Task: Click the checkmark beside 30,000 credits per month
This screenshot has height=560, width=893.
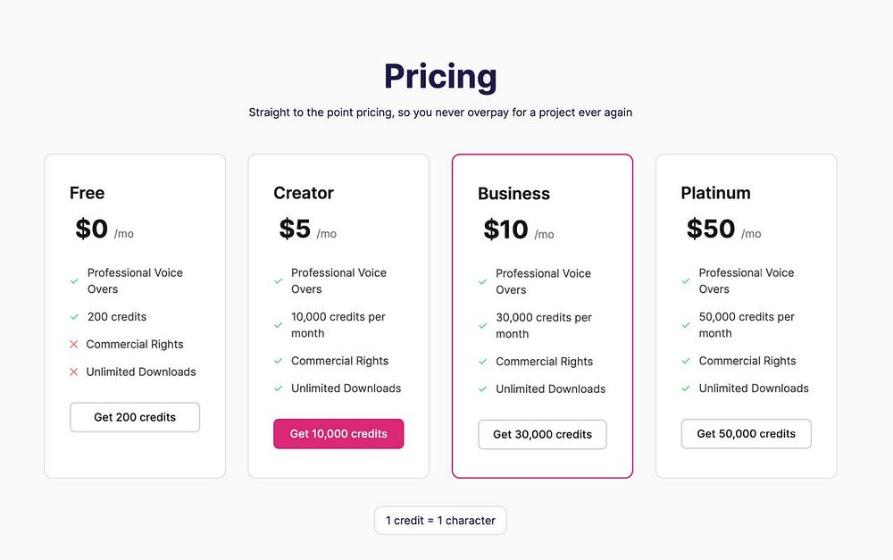Action: (483, 326)
